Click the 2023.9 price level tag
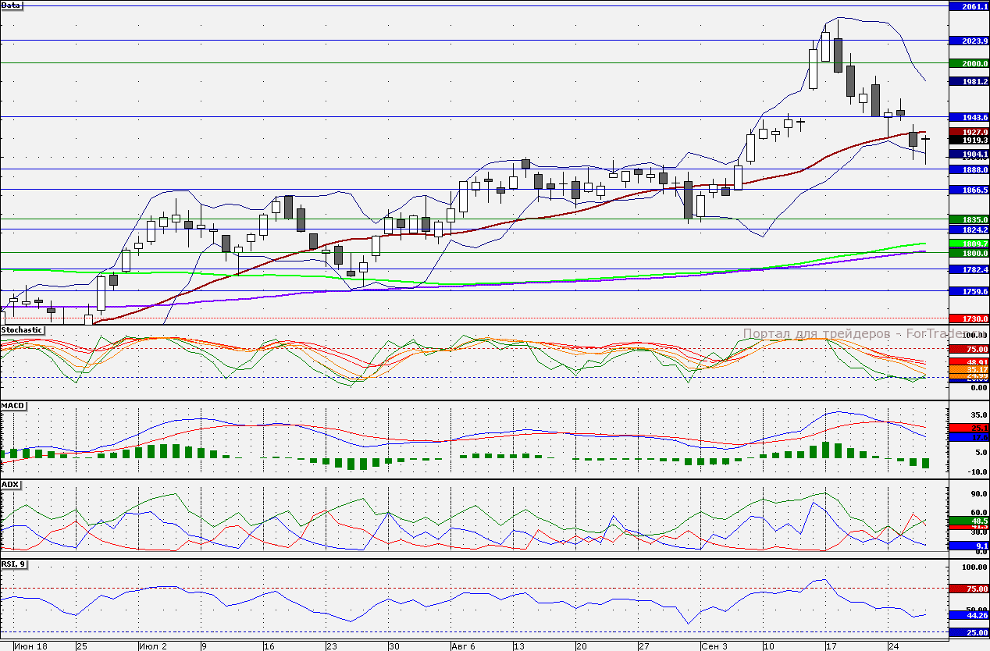The height and width of the screenshot is (651, 990). [969, 41]
